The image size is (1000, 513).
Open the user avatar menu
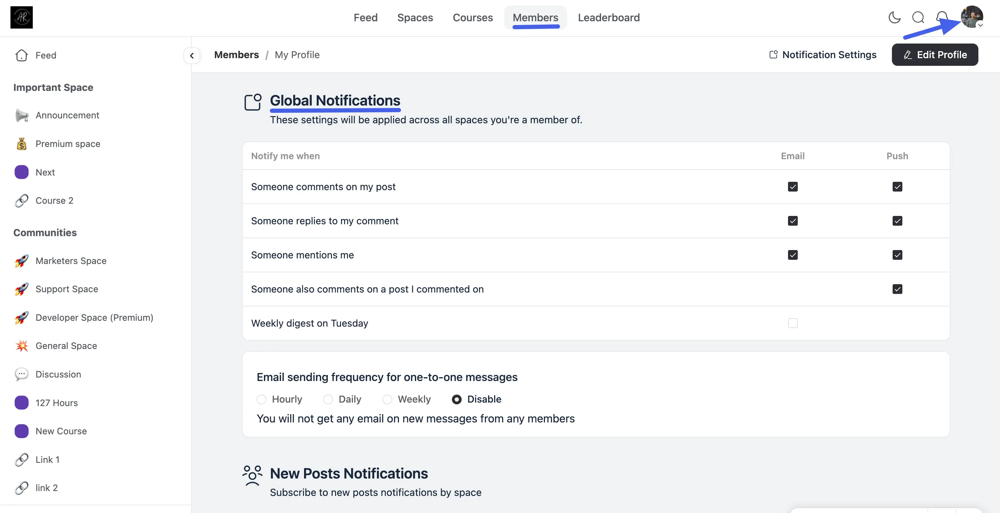(972, 17)
